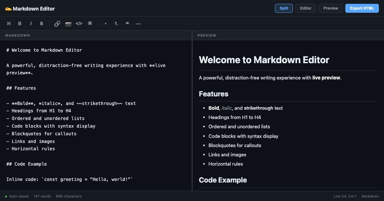Export the document as HTML
384x201 pixels.
[362, 8]
